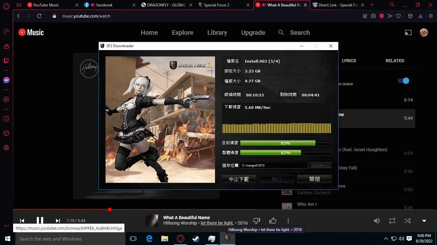Image resolution: width=437 pixels, height=245 pixels.
Task: Open the ad blocker shield icon
Action: click(x=382, y=16)
